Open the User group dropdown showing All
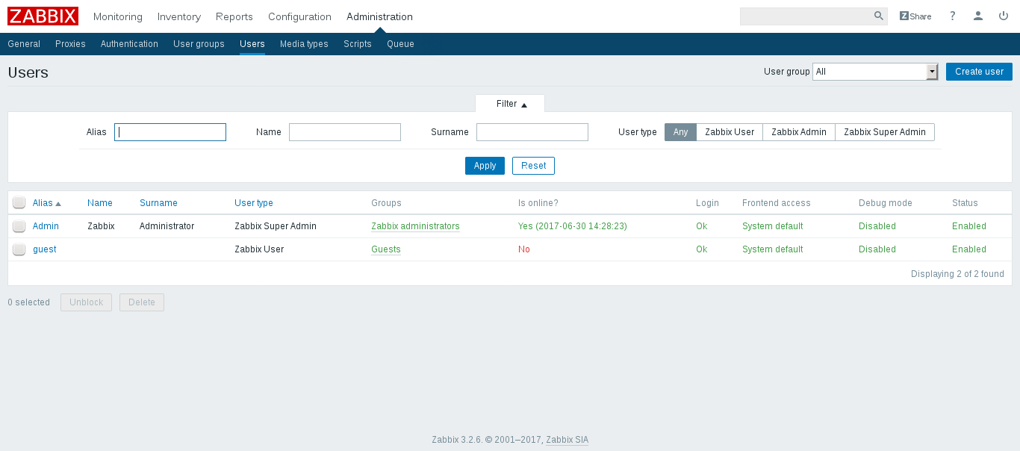Screen dimensions: 1020x451 point(874,71)
